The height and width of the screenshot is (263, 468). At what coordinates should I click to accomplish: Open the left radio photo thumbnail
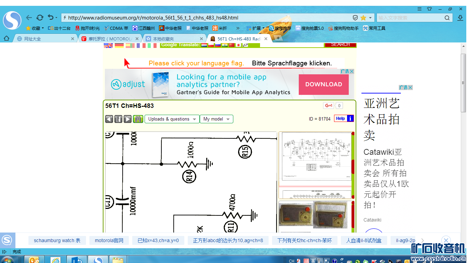point(296,214)
